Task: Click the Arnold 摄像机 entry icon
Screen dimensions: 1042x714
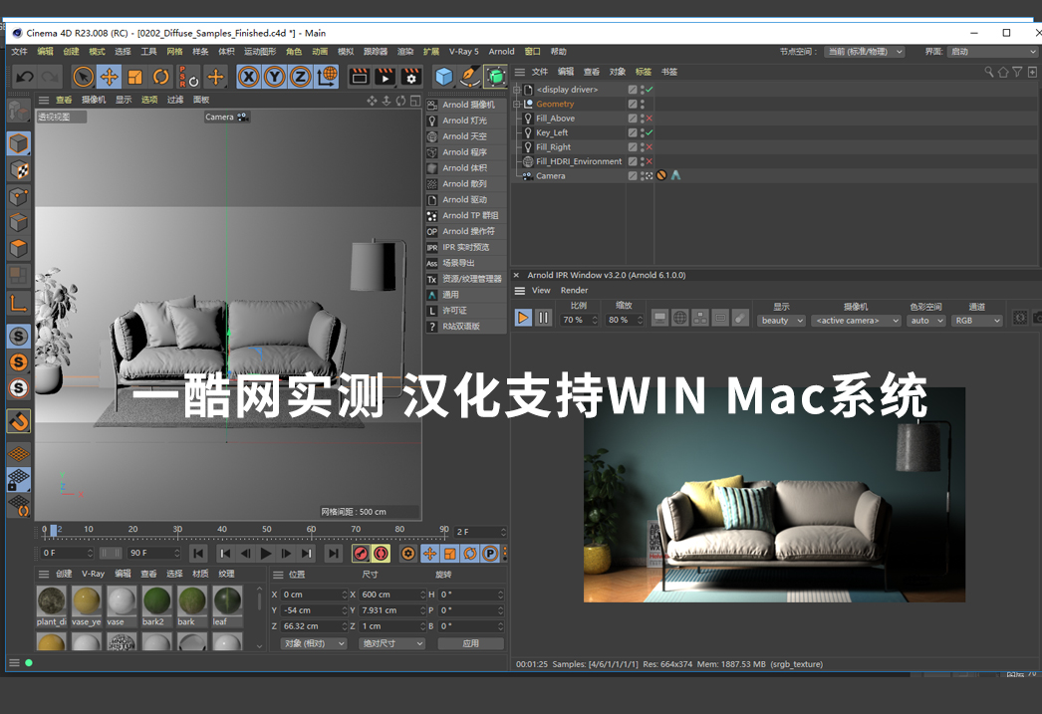Action: tap(432, 105)
